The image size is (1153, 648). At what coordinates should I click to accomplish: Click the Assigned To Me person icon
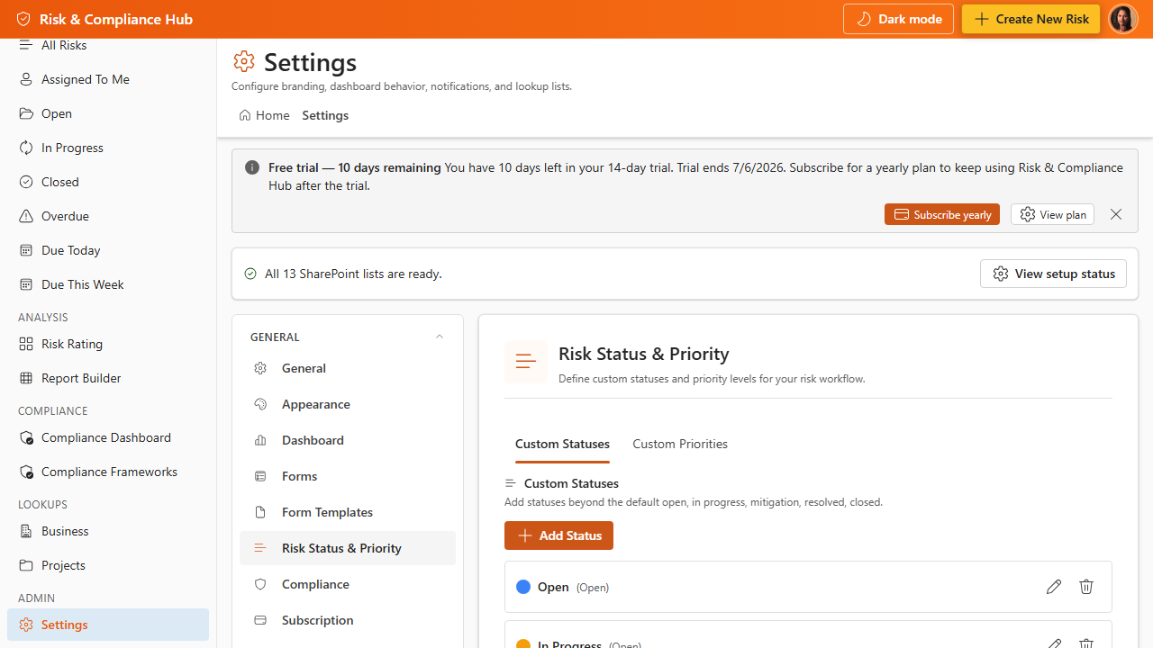click(x=26, y=79)
